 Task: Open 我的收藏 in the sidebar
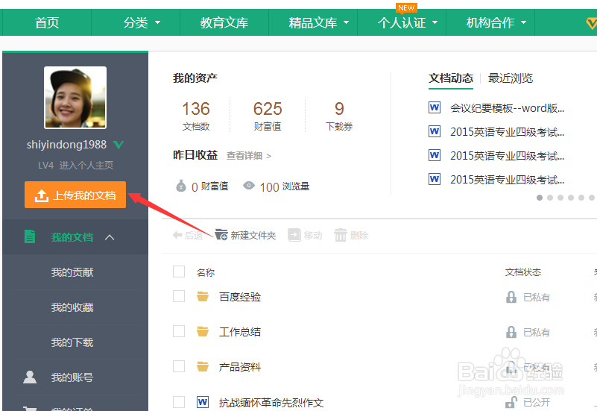click(72, 307)
